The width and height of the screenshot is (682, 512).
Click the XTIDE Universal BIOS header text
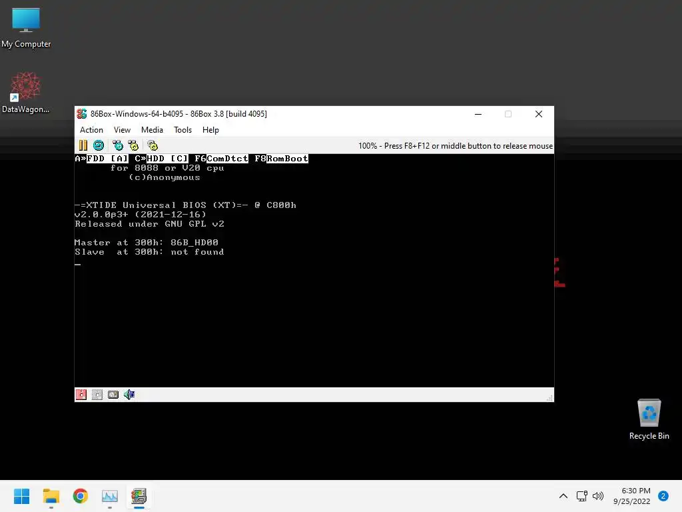(185, 205)
